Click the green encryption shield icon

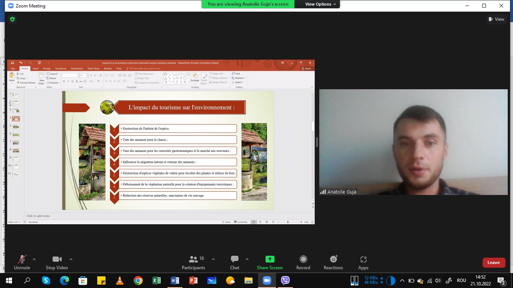[x=12, y=19]
